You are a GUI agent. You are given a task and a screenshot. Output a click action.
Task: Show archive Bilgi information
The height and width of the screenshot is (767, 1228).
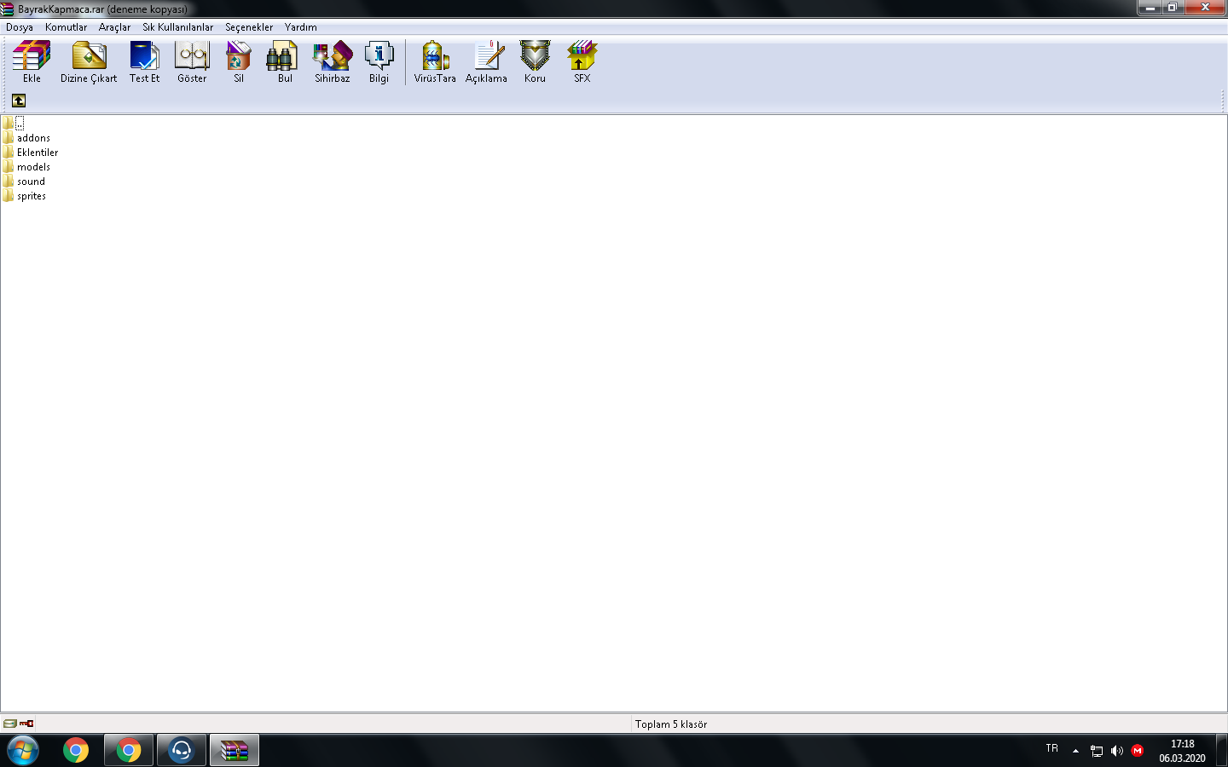pyautogui.click(x=379, y=61)
